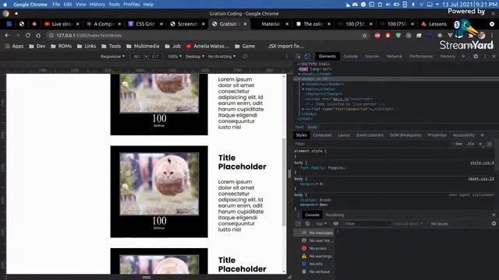This screenshot has width=499, height=280.
Task: Select the html breadcrumb in DOM path
Action: (x=299, y=127)
